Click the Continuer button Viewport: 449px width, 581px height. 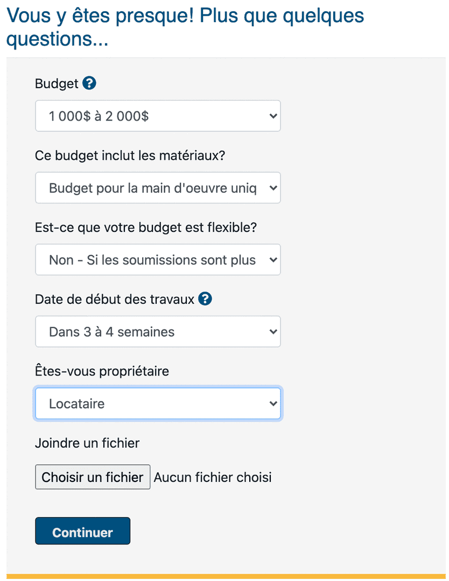coord(82,531)
